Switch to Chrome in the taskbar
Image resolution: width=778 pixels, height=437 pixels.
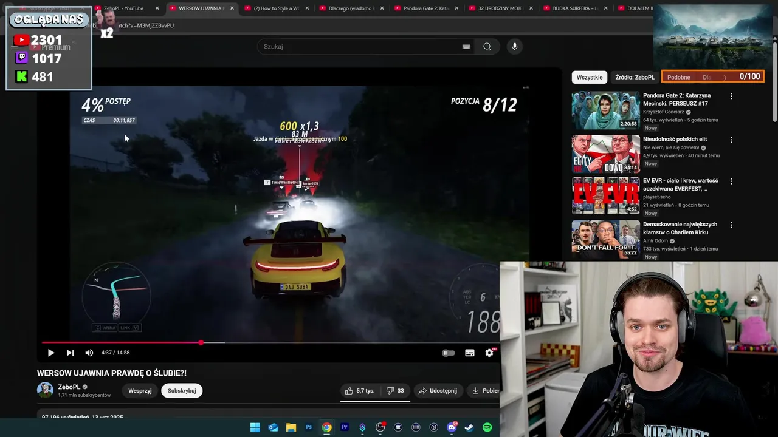(327, 427)
